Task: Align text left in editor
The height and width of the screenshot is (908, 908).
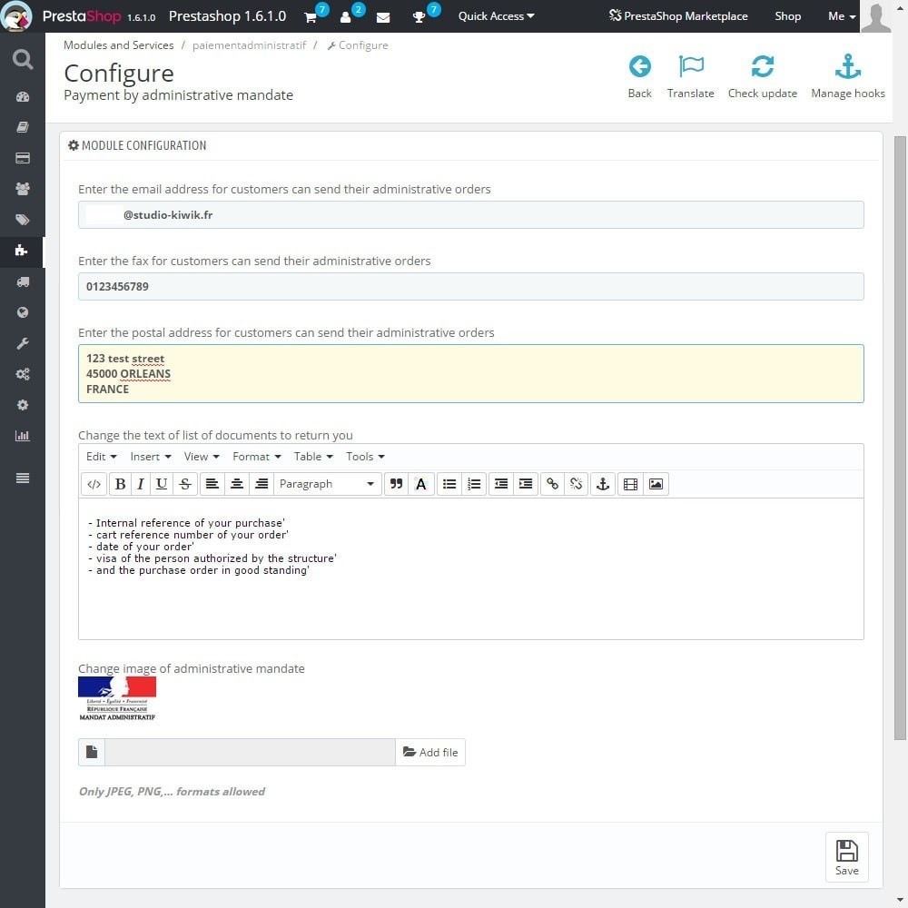Action: (x=212, y=484)
